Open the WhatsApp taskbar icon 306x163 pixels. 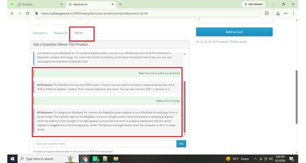point(95,159)
